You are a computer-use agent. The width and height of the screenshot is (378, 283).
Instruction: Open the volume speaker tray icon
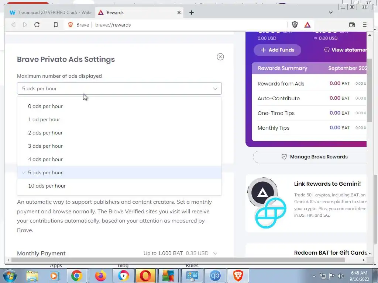pos(341,276)
